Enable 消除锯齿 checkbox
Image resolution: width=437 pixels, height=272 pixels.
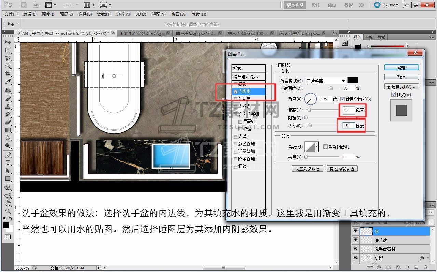[x=325, y=147]
